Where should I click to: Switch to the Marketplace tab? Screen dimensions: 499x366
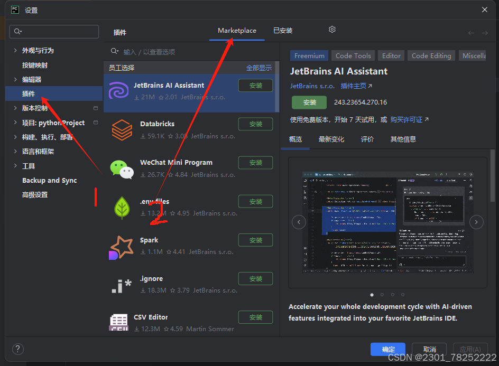[237, 31]
